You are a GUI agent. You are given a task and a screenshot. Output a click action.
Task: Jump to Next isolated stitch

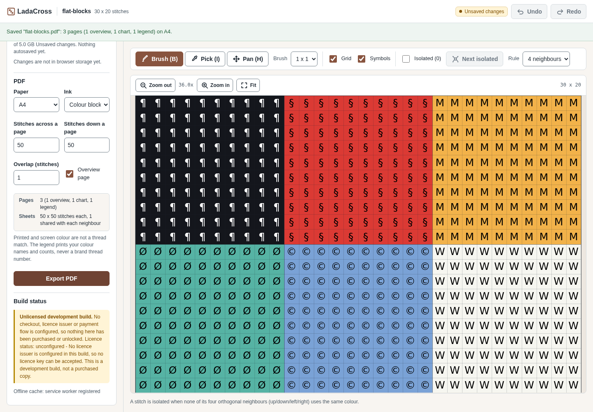(x=474, y=59)
